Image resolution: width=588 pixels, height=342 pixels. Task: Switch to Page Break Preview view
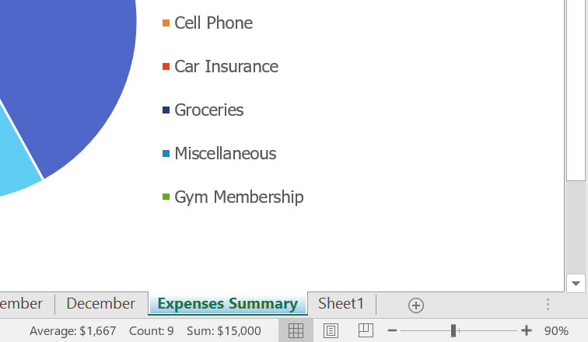pos(366,330)
